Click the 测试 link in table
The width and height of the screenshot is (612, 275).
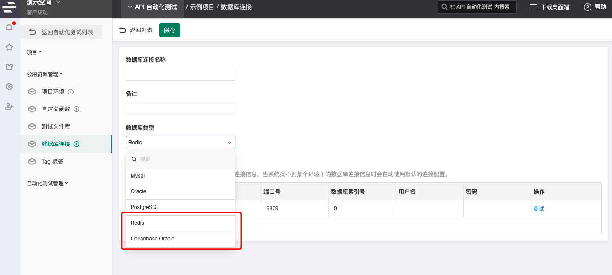539,209
